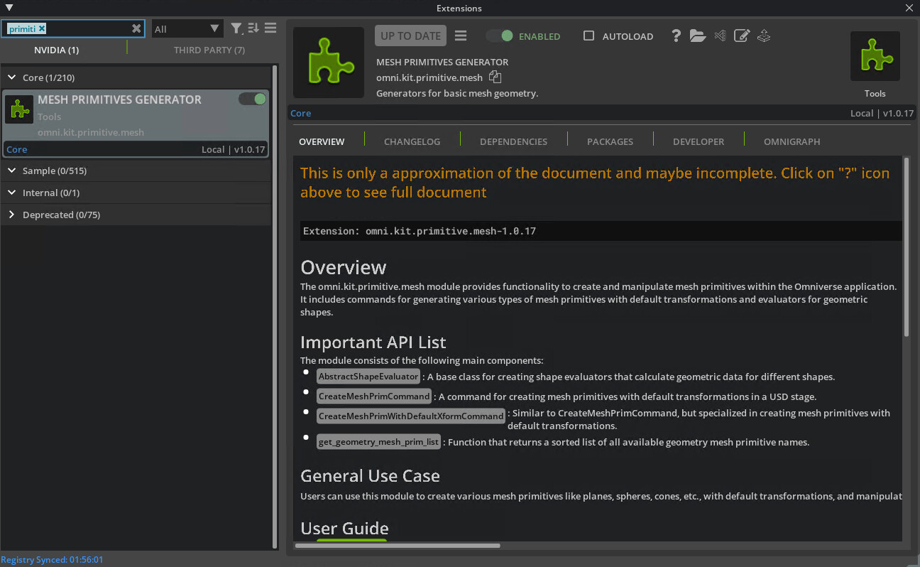Click the UP TO DATE button
Image resolution: width=920 pixels, height=567 pixels.
coord(410,36)
